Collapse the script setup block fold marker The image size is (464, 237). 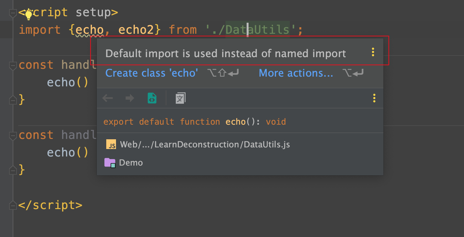[13, 13]
